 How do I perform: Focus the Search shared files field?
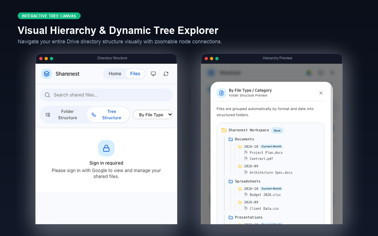coord(106,95)
